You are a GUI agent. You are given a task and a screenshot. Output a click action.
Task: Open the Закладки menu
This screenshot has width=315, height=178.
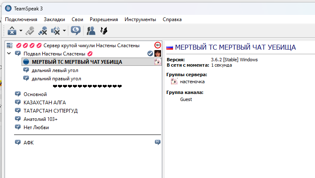coord(55,19)
